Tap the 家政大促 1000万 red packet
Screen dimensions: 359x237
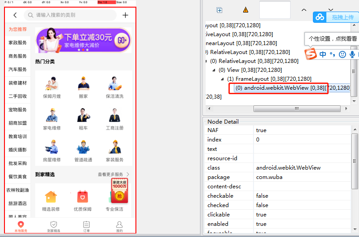pyautogui.click(x=119, y=191)
